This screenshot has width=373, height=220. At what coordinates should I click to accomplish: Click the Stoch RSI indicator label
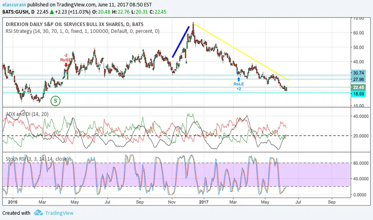37,159
